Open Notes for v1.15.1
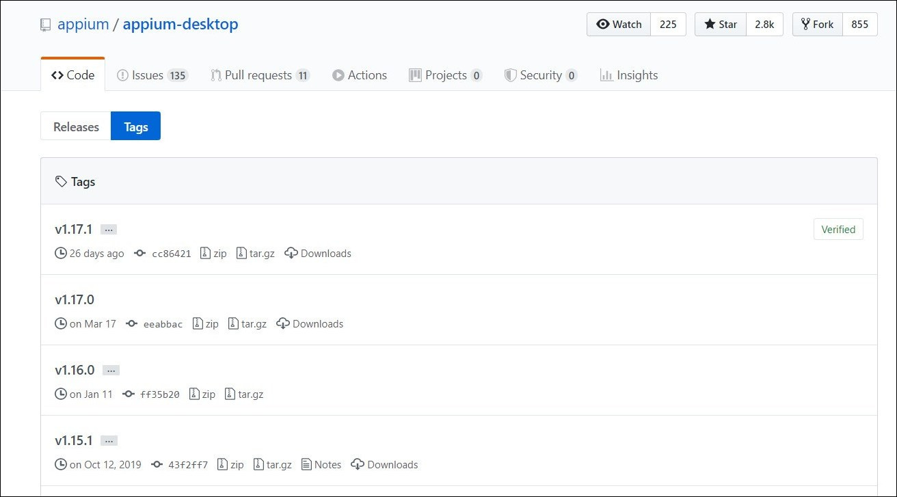The height and width of the screenshot is (497, 897). point(321,465)
